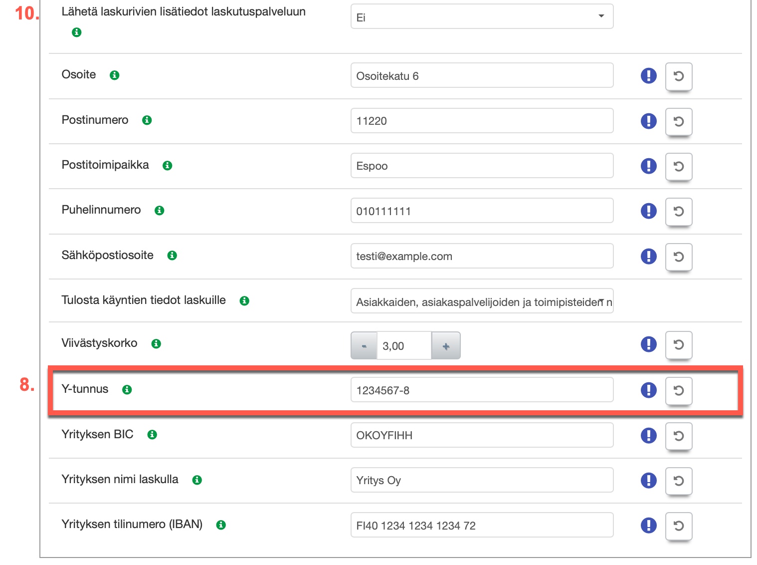
Task: Decrease Viivästyskorko with the minus button
Action: point(364,346)
